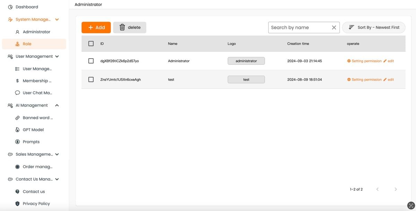Focus the Search by name field
Screen dimensions: 416x211
298,27
